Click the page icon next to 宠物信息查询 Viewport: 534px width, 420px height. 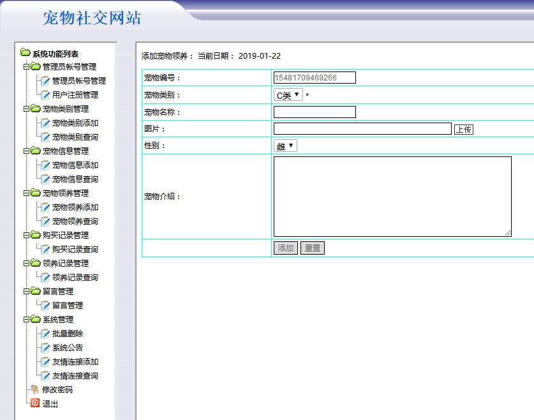click(45, 179)
